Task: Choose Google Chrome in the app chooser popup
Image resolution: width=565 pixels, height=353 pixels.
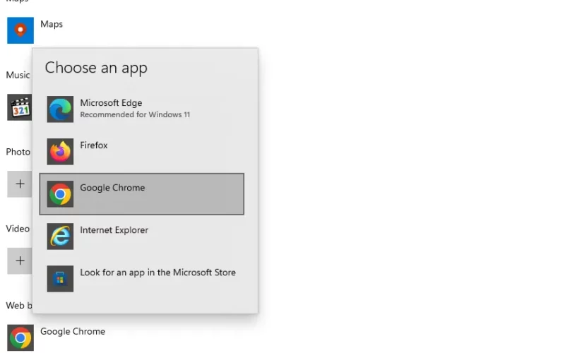Action: (x=142, y=194)
